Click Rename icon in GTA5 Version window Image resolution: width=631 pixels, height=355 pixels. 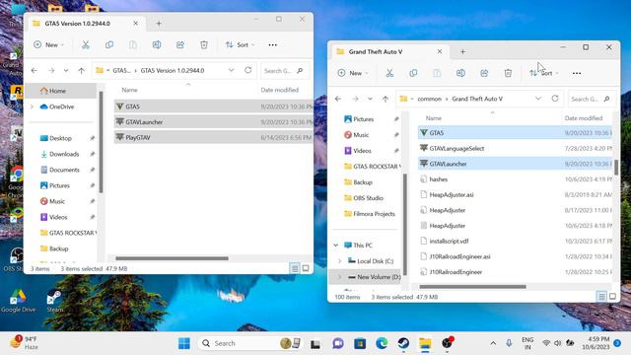coord(157,44)
